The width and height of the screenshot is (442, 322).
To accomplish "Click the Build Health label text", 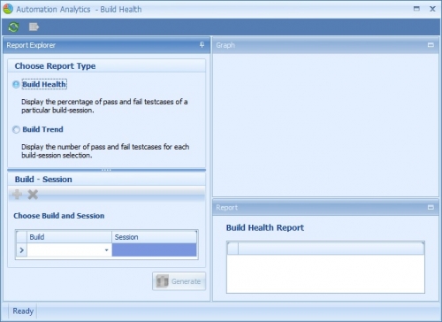I will tap(44, 84).
